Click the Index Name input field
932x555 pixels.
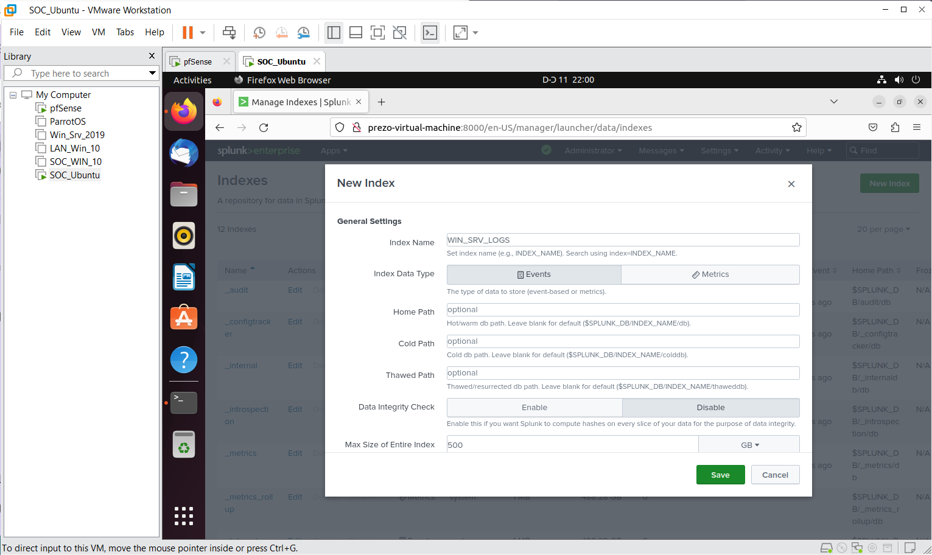(623, 240)
